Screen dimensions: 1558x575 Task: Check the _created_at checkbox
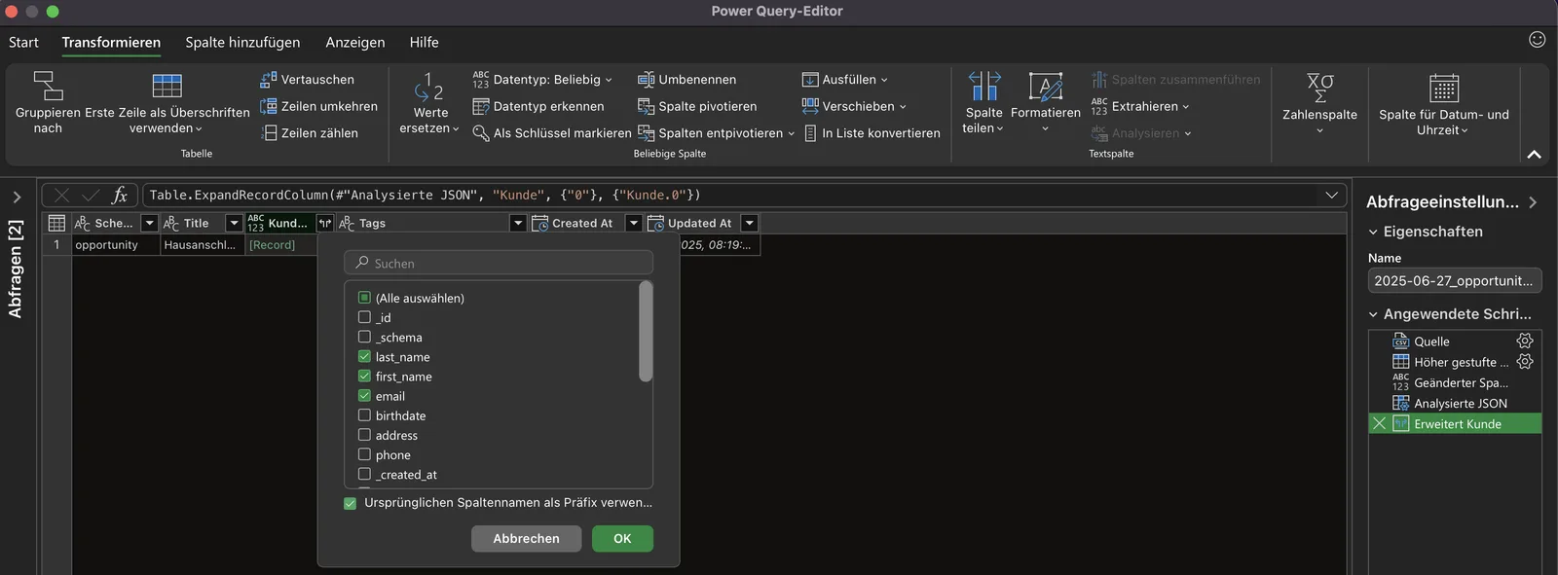[364, 474]
